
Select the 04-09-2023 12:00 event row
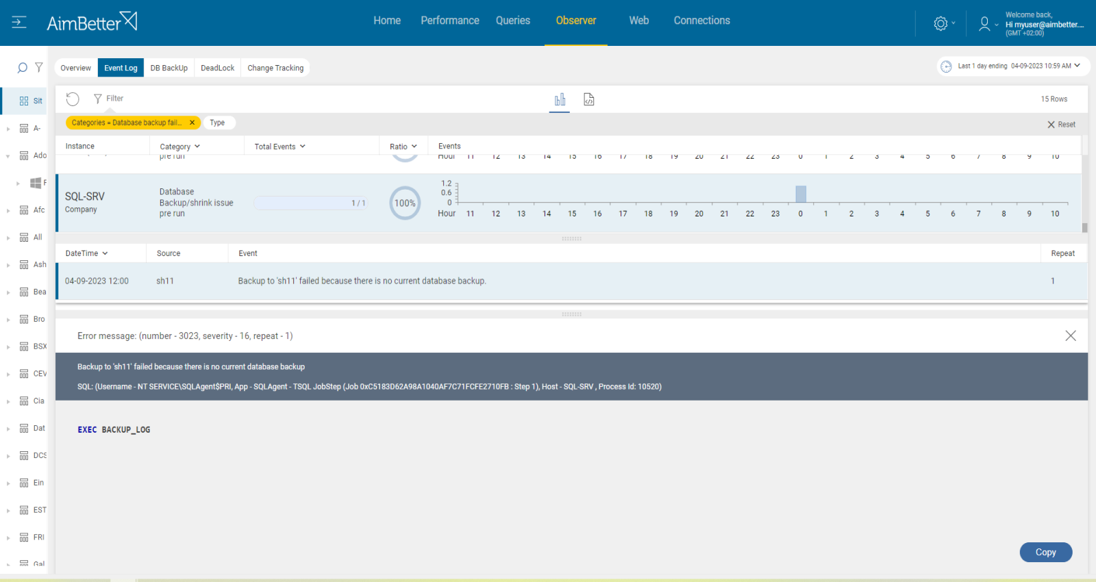click(x=572, y=281)
